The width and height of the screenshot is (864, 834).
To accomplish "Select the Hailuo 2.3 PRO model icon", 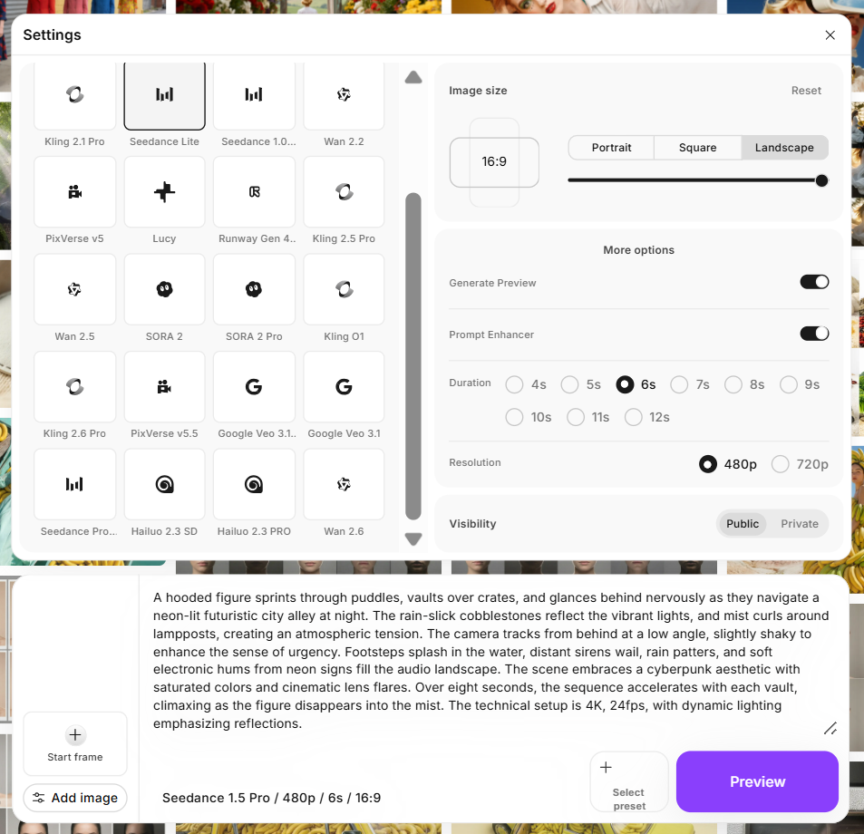I will (x=254, y=485).
